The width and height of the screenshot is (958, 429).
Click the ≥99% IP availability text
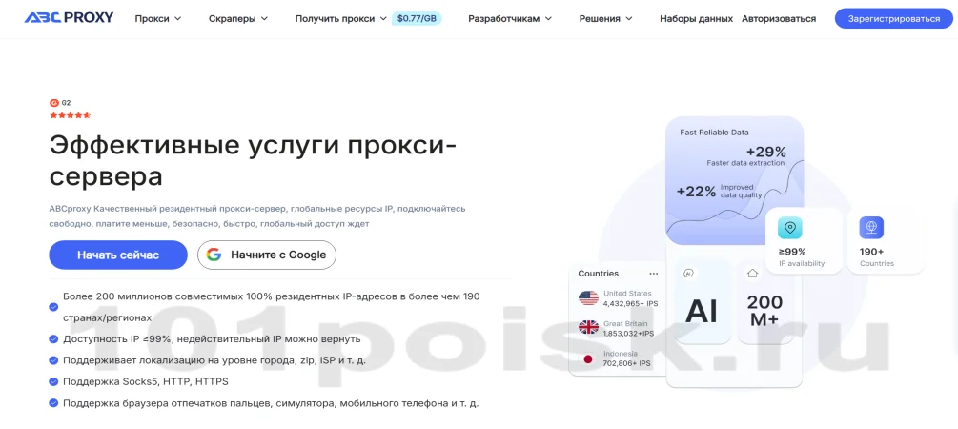pyautogui.click(x=801, y=257)
